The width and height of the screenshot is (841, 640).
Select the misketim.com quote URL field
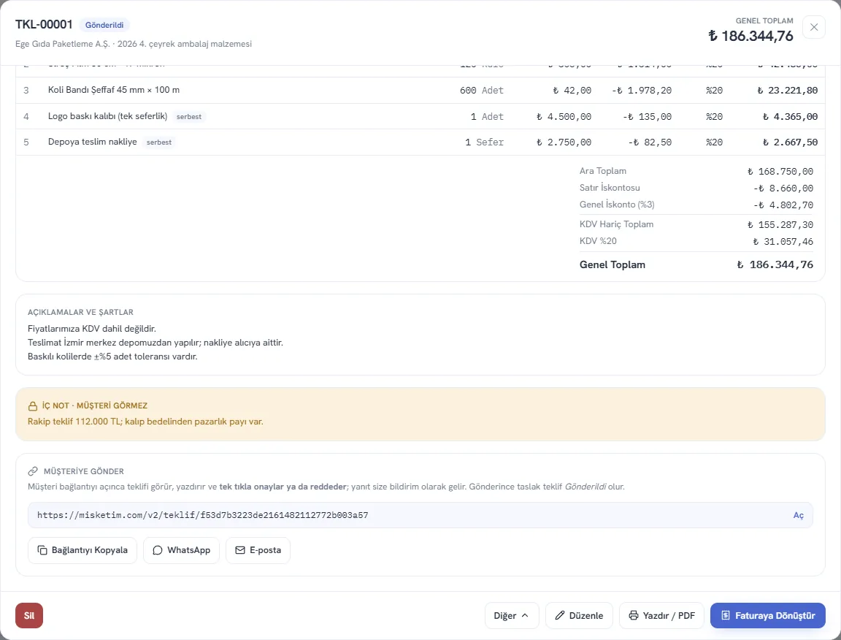click(420, 516)
